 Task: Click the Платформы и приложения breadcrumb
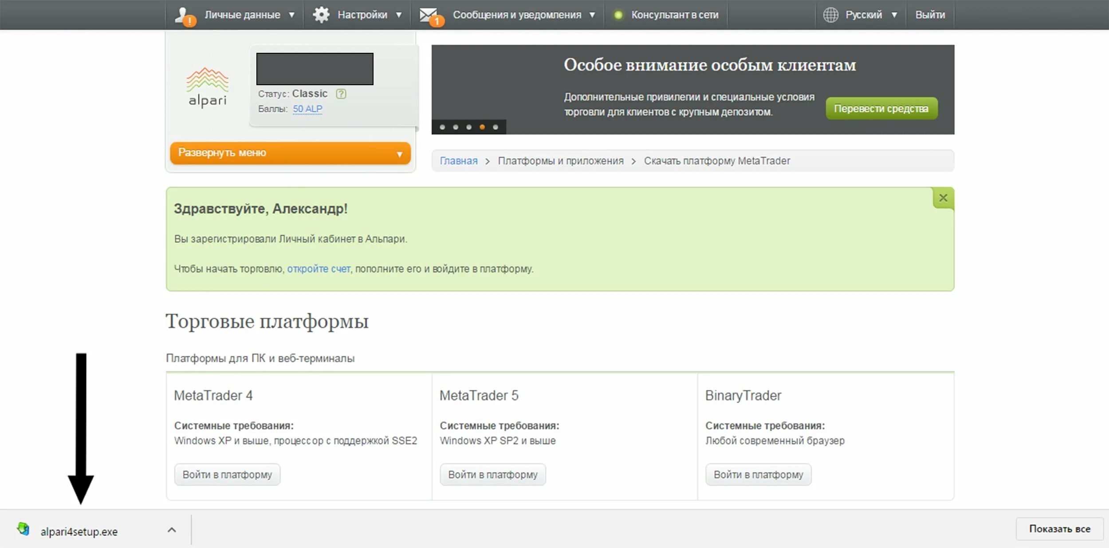(561, 161)
